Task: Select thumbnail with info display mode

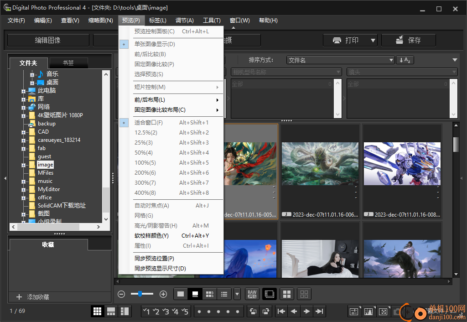Action: (210, 294)
